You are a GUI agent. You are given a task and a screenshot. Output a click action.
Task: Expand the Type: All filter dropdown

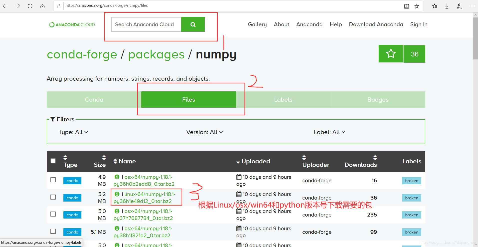coord(73,132)
